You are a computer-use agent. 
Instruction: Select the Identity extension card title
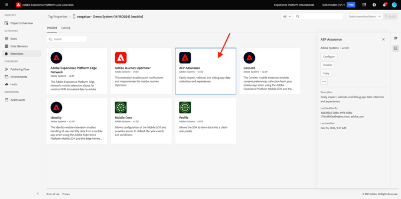pyautogui.click(x=56, y=117)
